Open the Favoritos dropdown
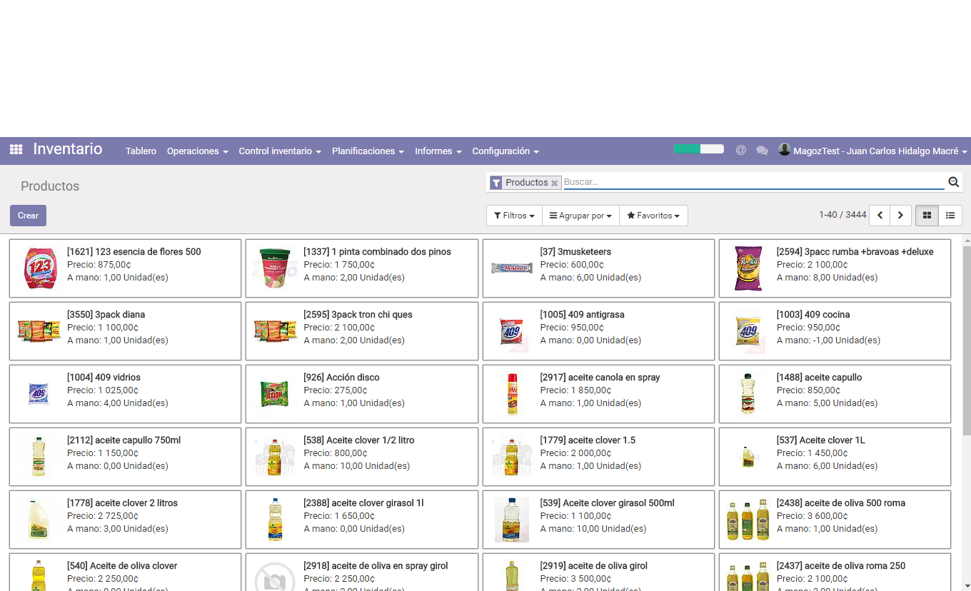Screen dimensions: 971x591 coord(653,216)
